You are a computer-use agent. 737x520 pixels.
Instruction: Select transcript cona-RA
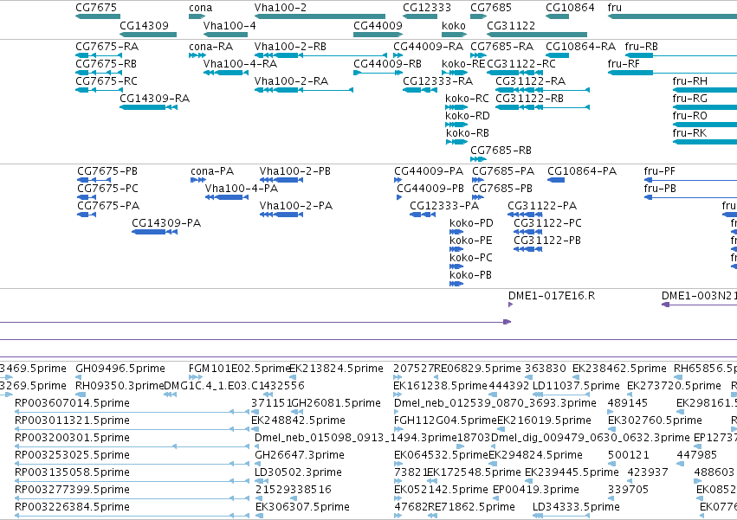pos(197,55)
